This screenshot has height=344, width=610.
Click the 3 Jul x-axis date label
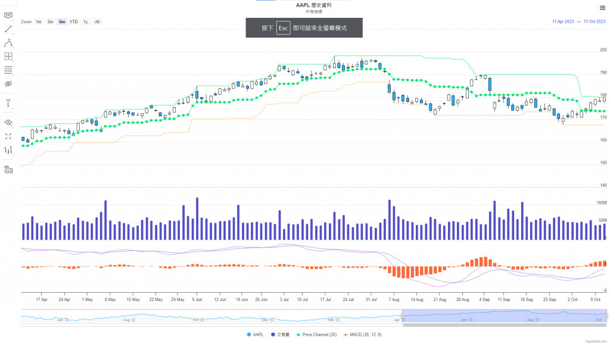click(x=284, y=300)
